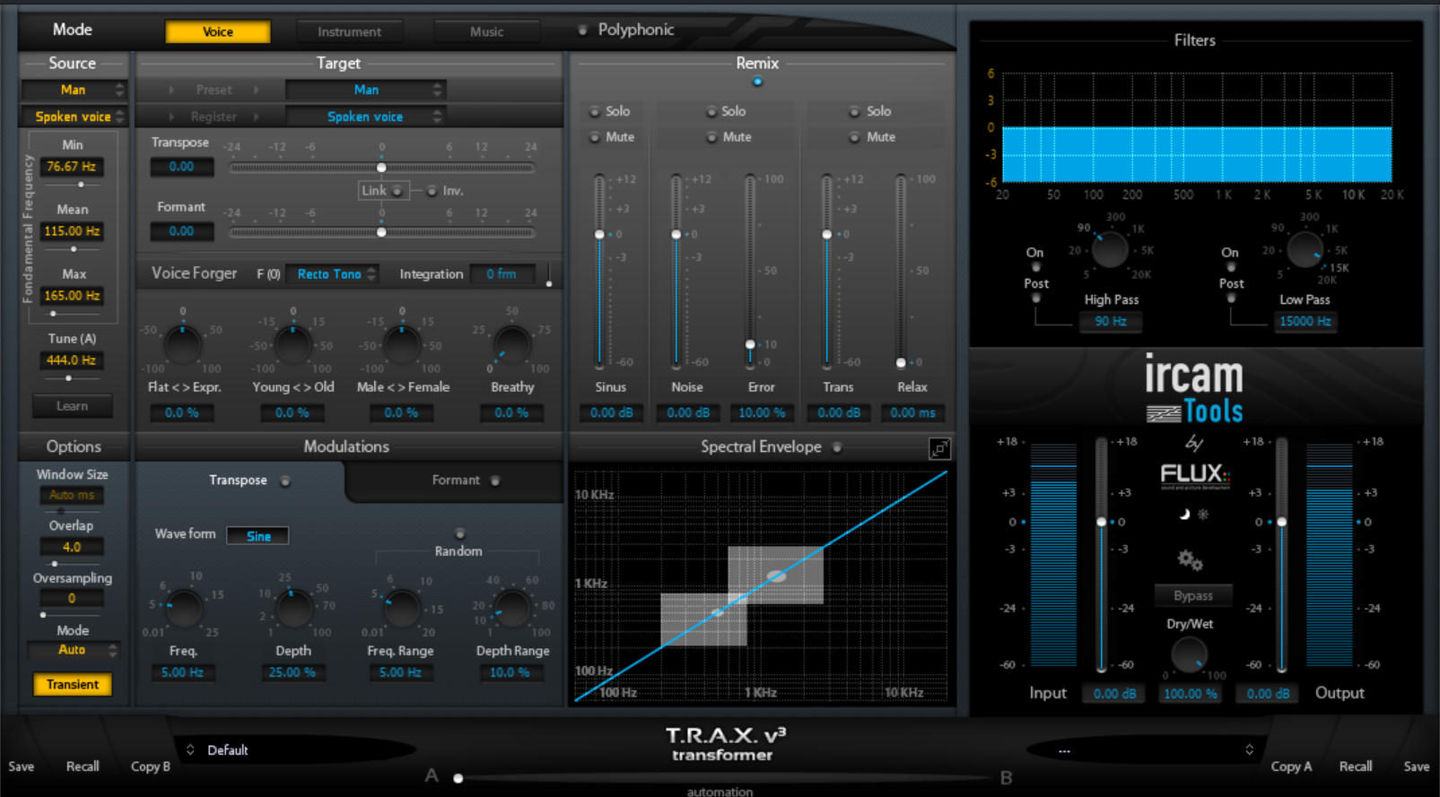Image resolution: width=1440 pixels, height=797 pixels.
Task: Open the Target Spoken voice register dropdown
Action: pos(365,117)
